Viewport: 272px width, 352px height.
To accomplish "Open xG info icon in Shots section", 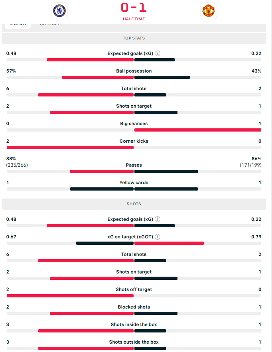I will click(158, 219).
